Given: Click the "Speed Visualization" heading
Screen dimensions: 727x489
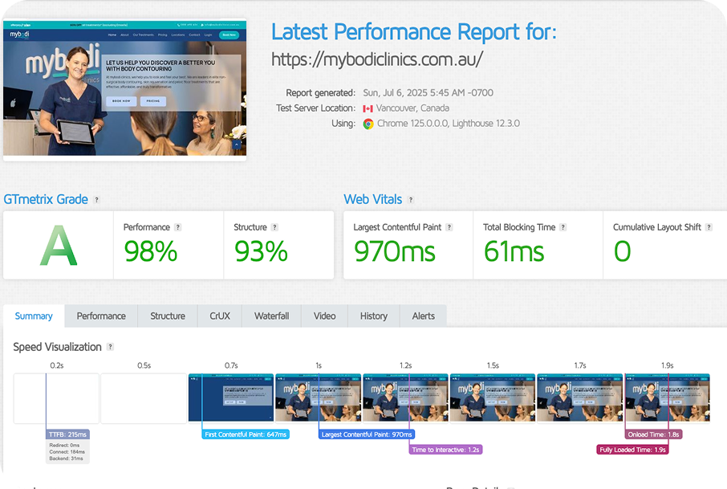Looking at the screenshot, I should [57, 347].
